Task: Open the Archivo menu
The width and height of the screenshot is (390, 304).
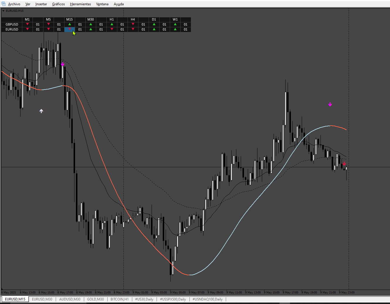Action: point(14,4)
